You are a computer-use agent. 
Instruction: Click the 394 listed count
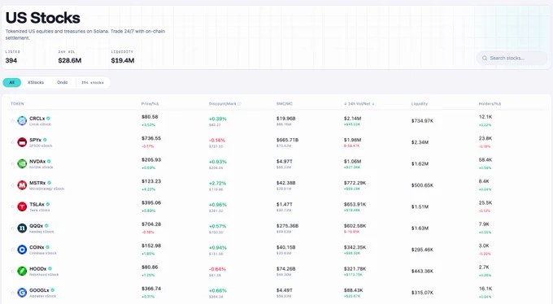[11, 61]
